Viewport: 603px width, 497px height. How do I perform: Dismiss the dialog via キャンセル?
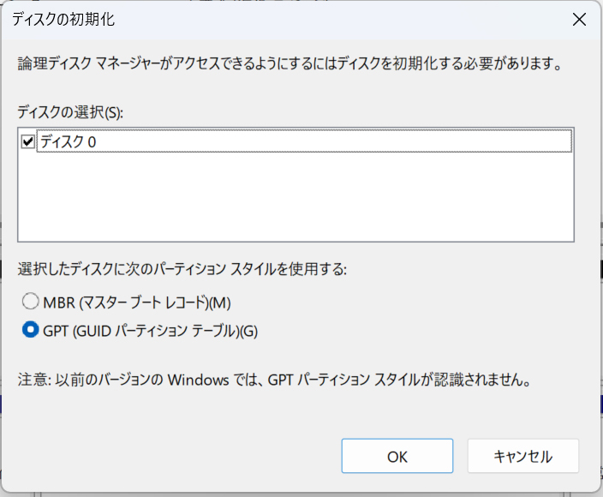click(523, 456)
